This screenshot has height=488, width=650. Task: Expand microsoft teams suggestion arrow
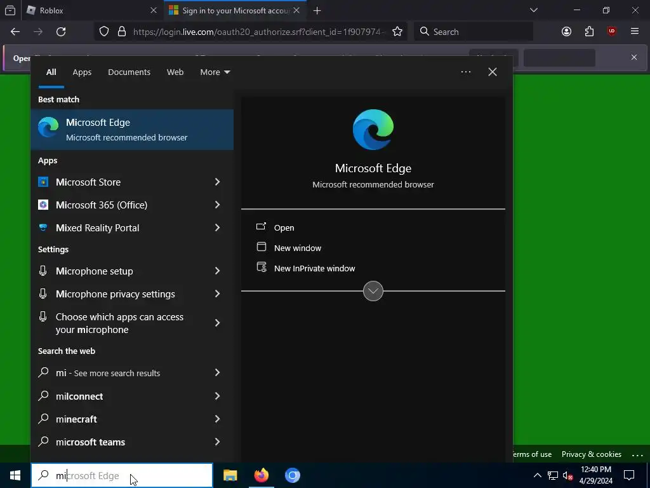[217, 442]
